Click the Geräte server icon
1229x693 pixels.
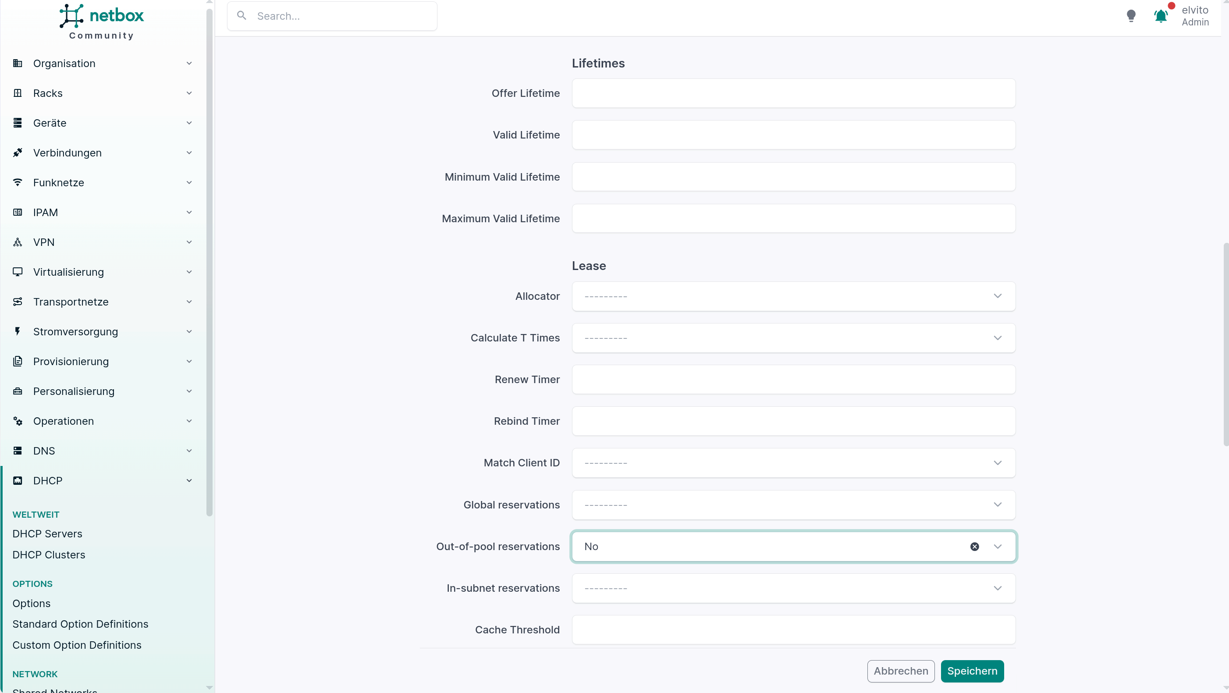click(x=18, y=123)
